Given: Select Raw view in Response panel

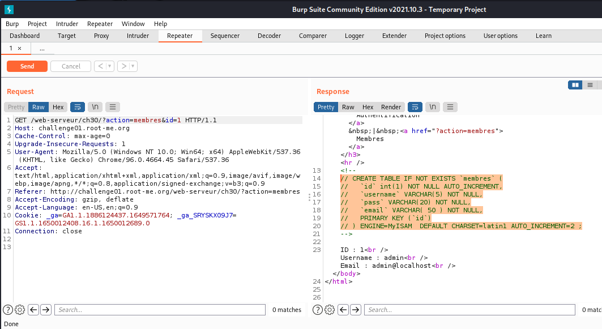Looking at the screenshot, I should click(348, 107).
